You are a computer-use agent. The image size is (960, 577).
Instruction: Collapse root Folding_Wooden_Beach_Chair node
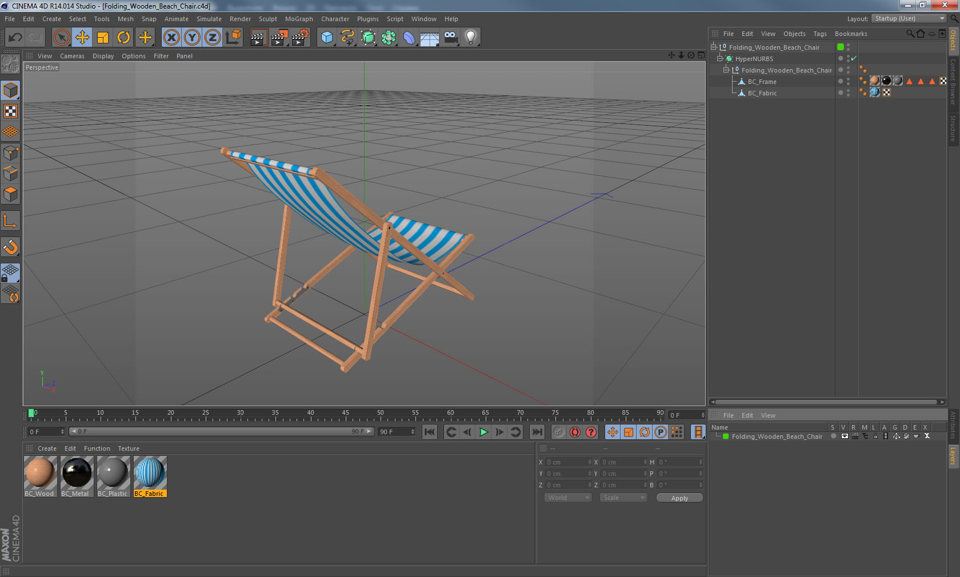(714, 47)
